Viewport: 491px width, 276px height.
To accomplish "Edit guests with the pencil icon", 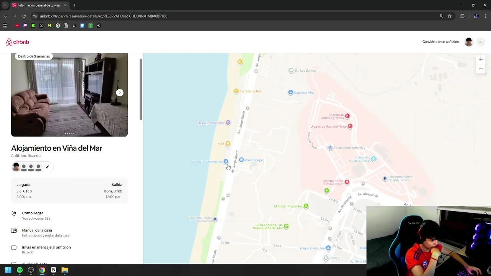I will (x=47, y=167).
